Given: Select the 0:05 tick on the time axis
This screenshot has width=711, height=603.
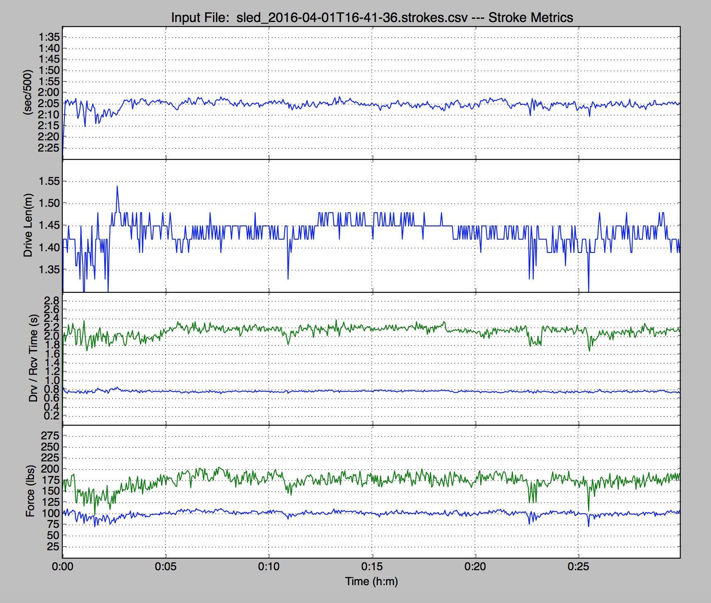Looking at the screenshot, I should pos(165,566).
